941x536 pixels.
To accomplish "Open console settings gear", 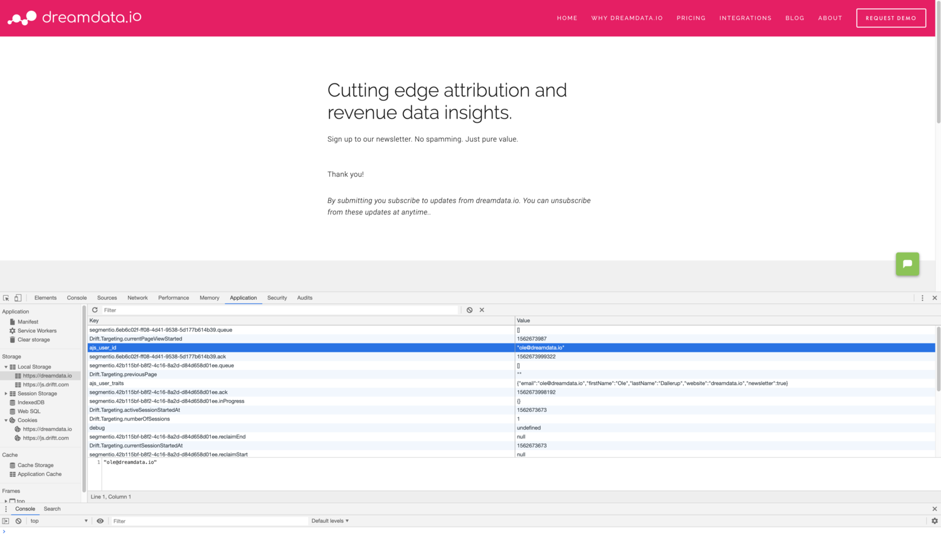I will point(934,521).
